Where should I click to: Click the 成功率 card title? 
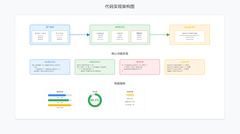click(95, 92)
